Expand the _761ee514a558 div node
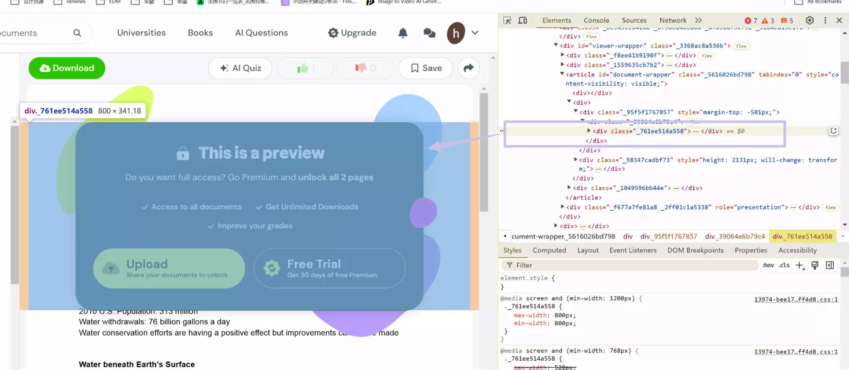849x370 pixels. [x=589, y=131]
